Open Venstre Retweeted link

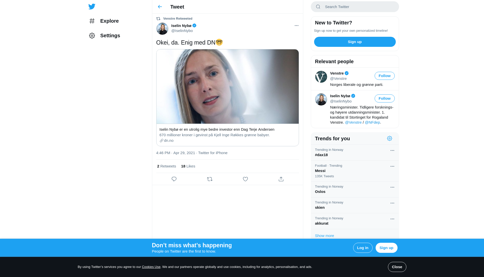click(178, 19)
